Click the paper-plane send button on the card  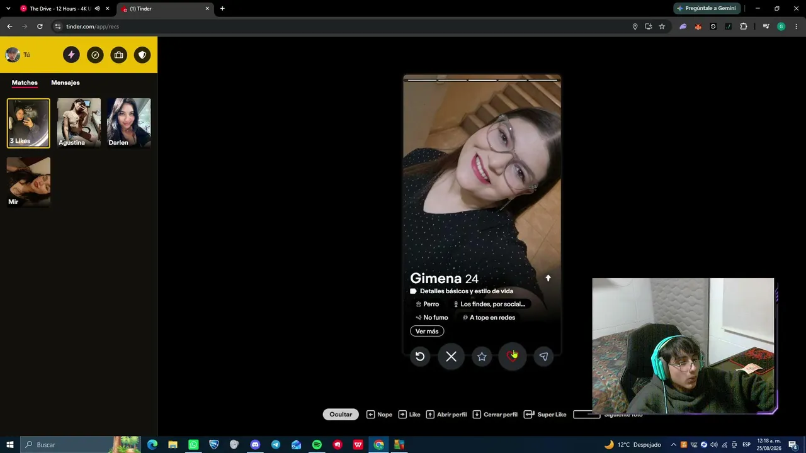[543, 357]
